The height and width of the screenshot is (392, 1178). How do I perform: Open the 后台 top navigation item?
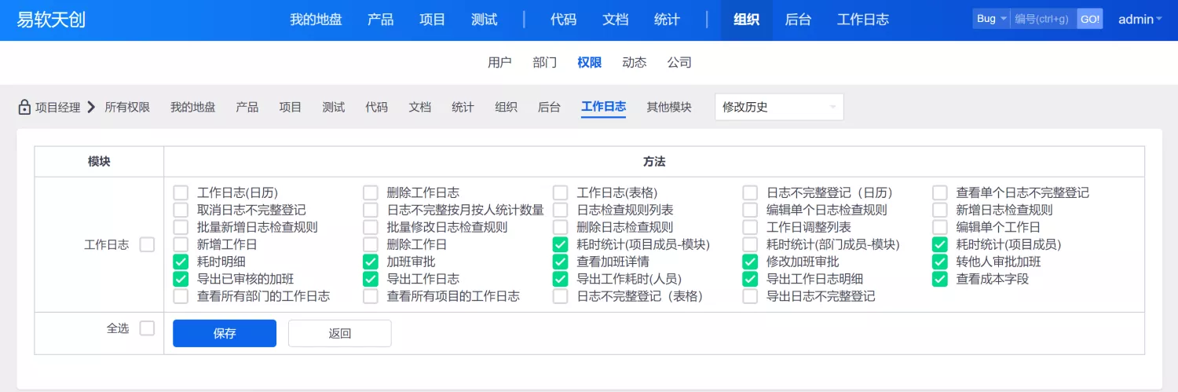[x=798, y=20]
